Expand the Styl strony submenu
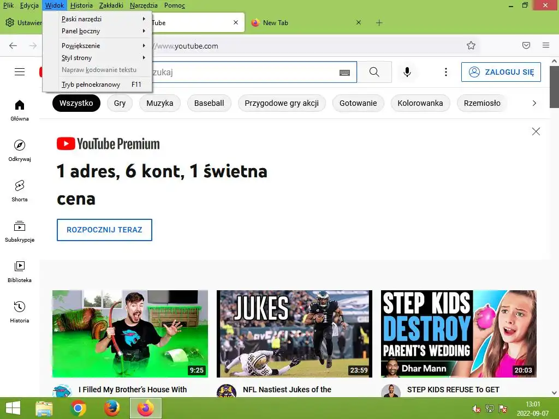This screenshot has width=559, height=419. pyautogui.click(x=97, y=58)
